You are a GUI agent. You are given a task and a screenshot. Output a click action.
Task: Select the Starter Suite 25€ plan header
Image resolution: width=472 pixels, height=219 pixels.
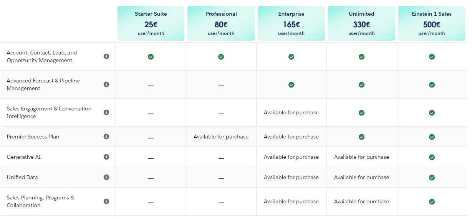tap(151, 23)
